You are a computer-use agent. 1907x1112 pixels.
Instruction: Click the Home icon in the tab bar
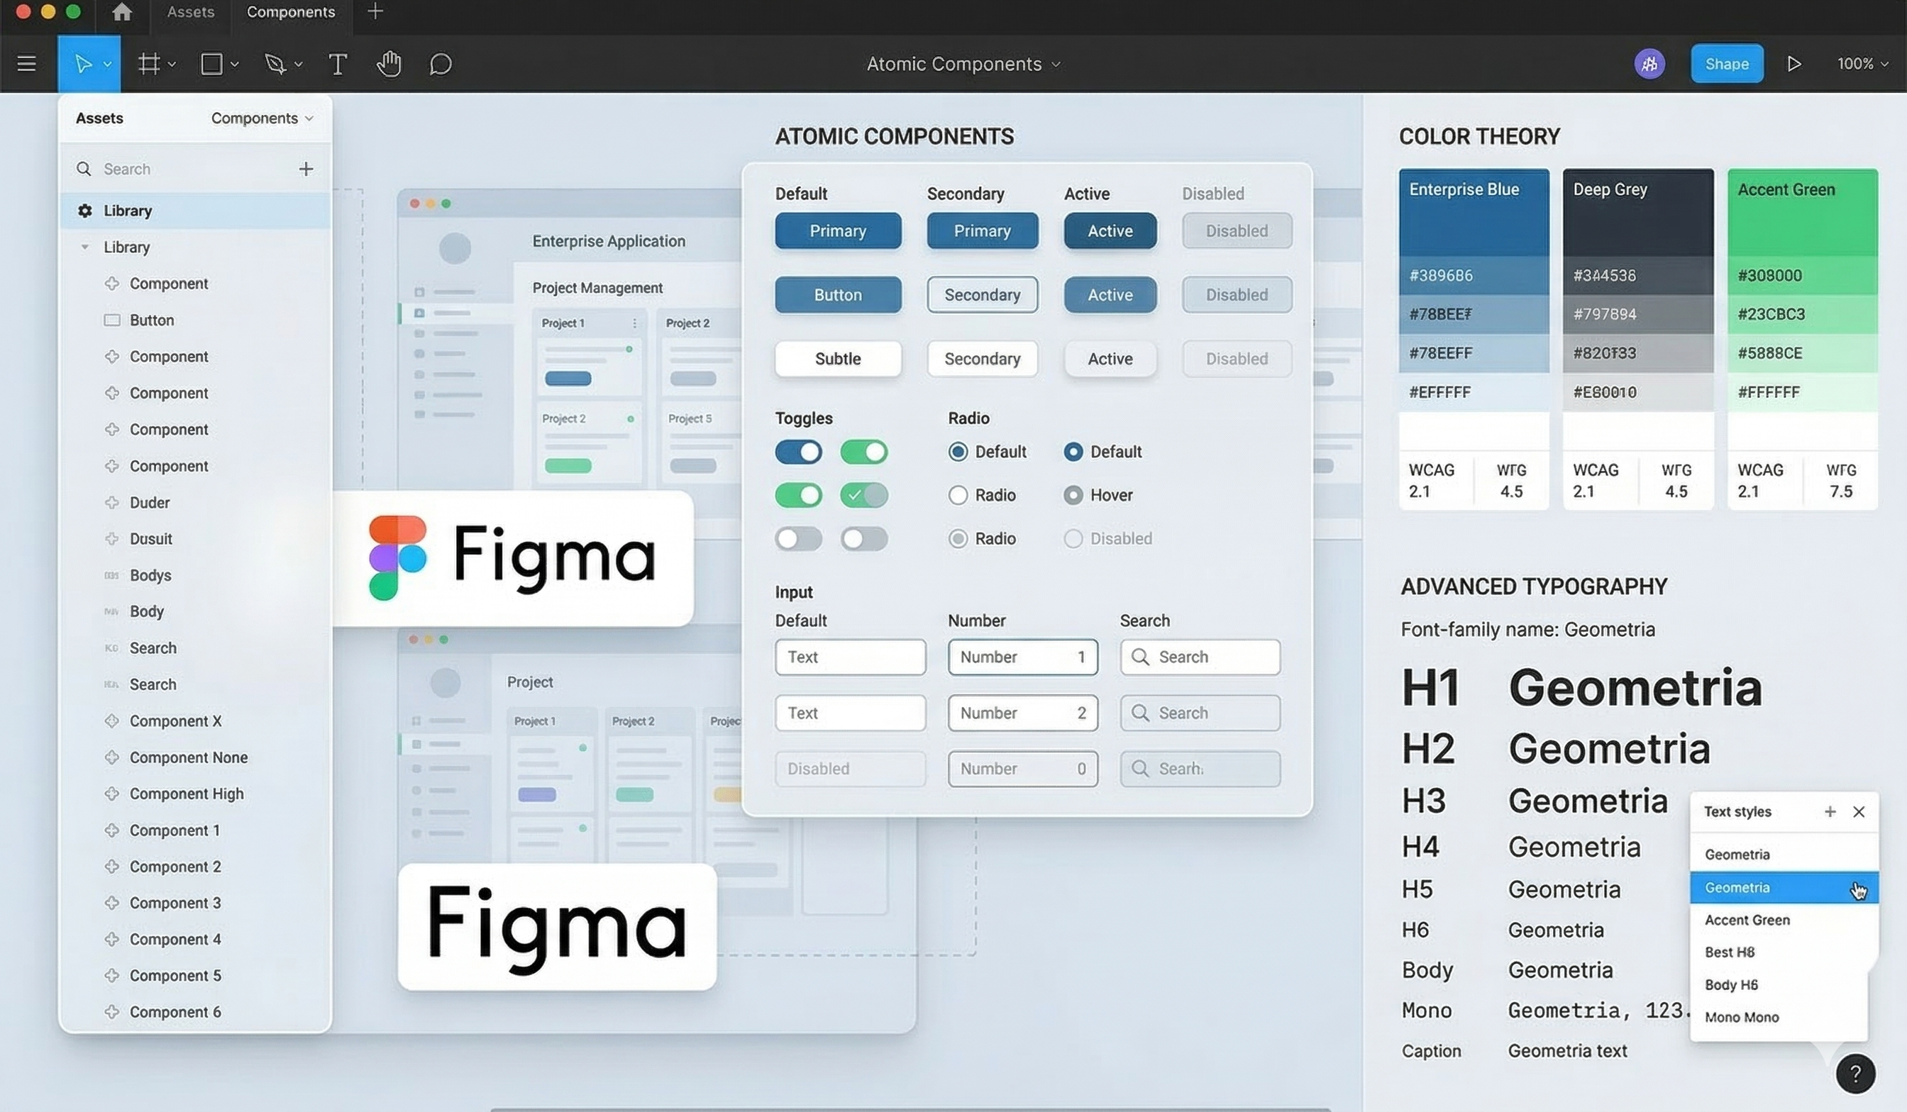point(121,12)
